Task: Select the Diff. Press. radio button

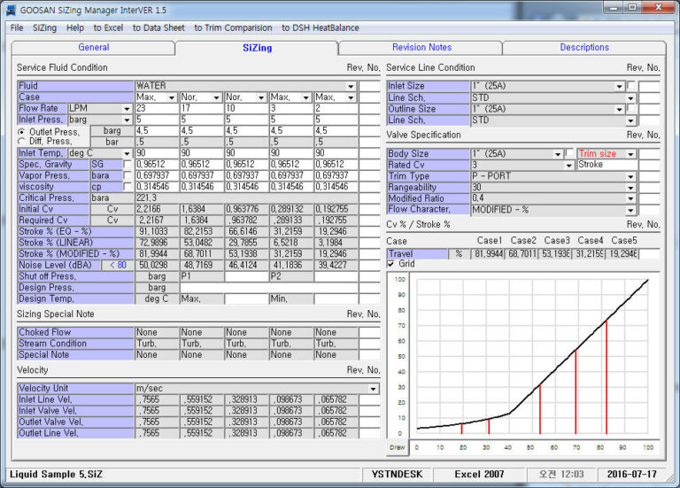Action: (x=21, y=141)
